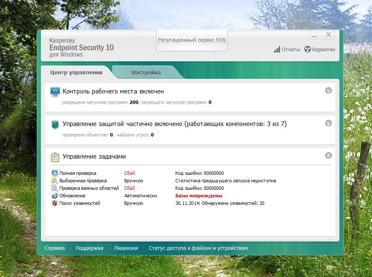Open Статус доступа к файлам и устройствам
Screen dimensions: 372x277
tap(199, 248)
